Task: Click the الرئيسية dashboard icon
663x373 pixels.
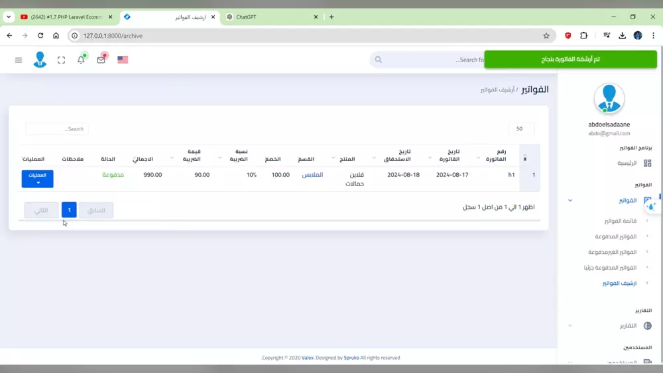Action: click(x=647, y=163)
